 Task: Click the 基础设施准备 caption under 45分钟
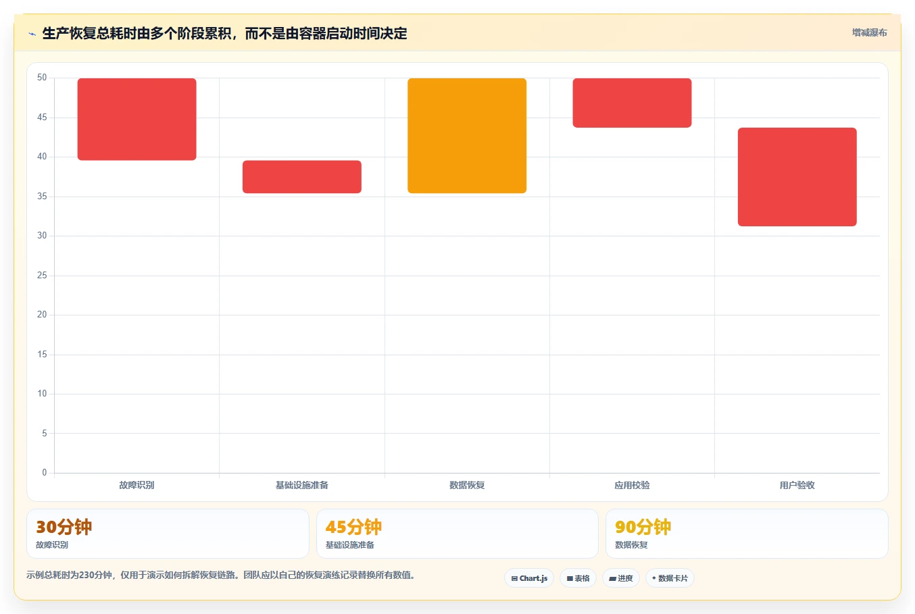pos(350,545)
